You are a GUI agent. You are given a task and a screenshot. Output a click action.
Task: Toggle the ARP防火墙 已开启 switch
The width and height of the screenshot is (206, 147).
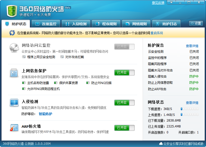coord(124,128)
